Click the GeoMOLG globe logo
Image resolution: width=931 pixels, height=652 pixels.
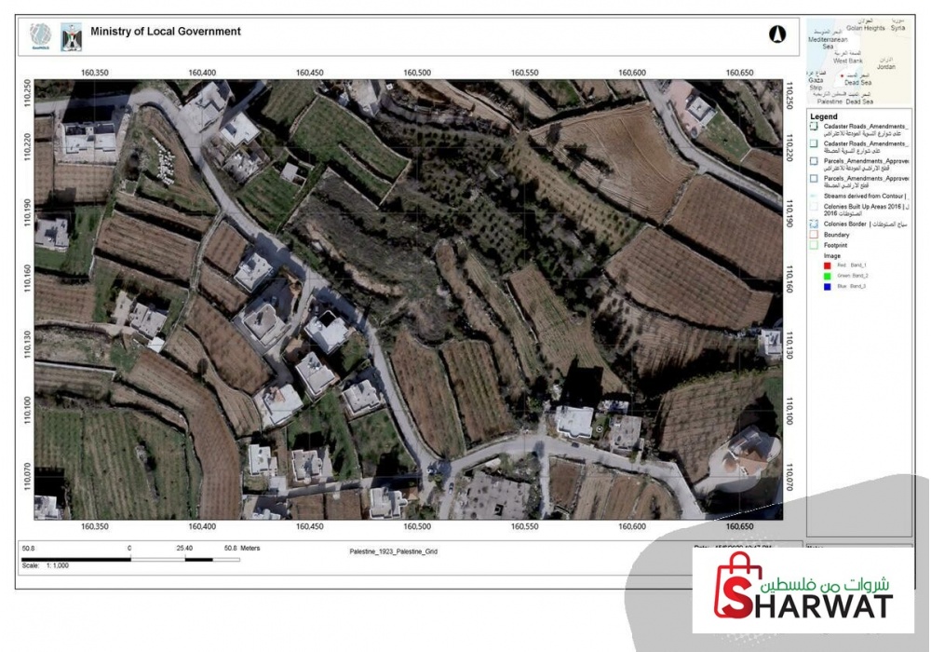pos(41,35)
